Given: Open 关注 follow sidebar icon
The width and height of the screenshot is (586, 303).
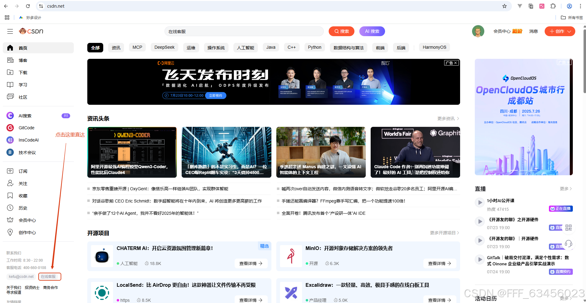Looking at the screenshot, I should point(10,183).
